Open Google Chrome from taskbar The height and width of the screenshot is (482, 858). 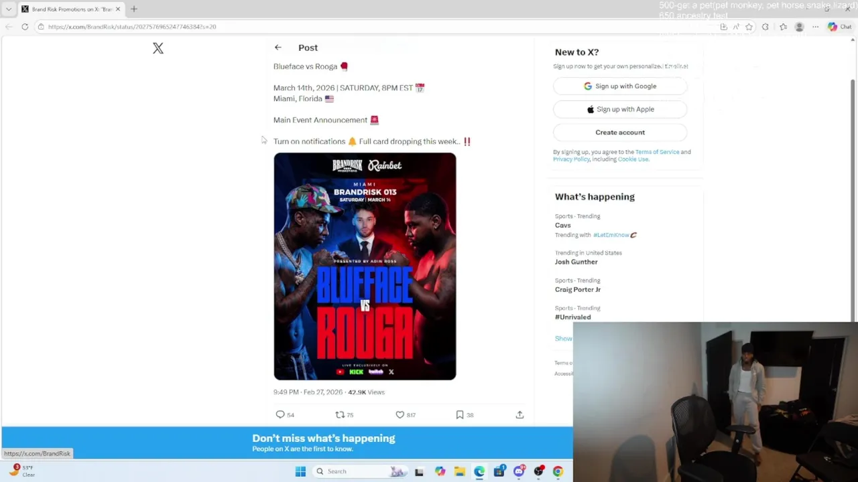(558, 471)
